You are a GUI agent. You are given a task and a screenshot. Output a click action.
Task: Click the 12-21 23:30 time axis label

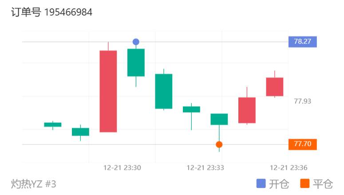[x=122, y=168]
